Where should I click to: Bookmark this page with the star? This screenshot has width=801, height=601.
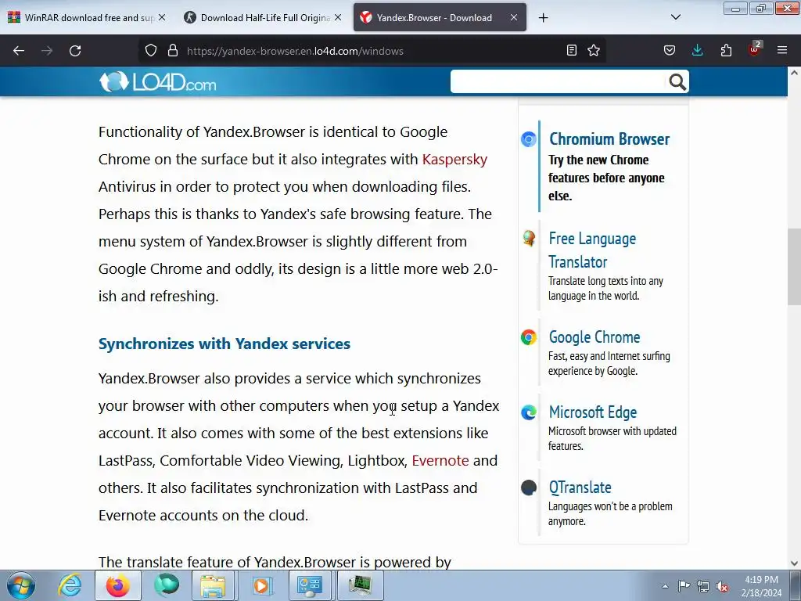click(x=594, y=50)
